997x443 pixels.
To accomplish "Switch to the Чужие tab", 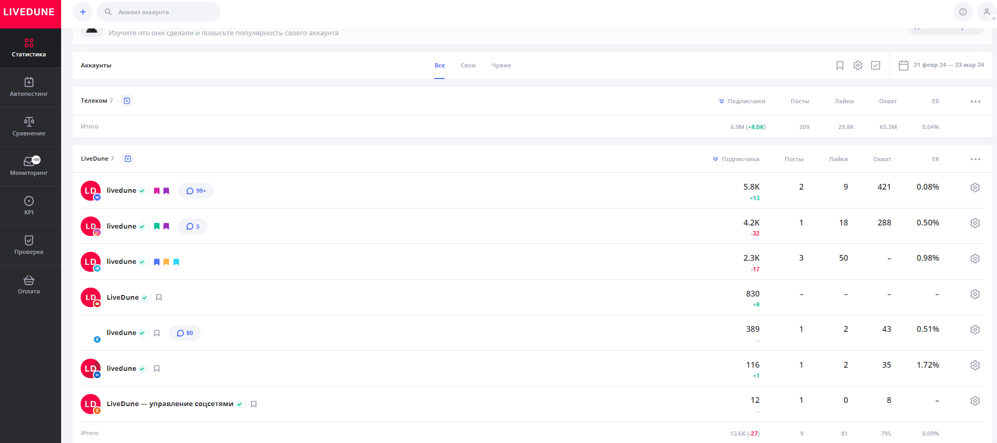I will 501,65.
